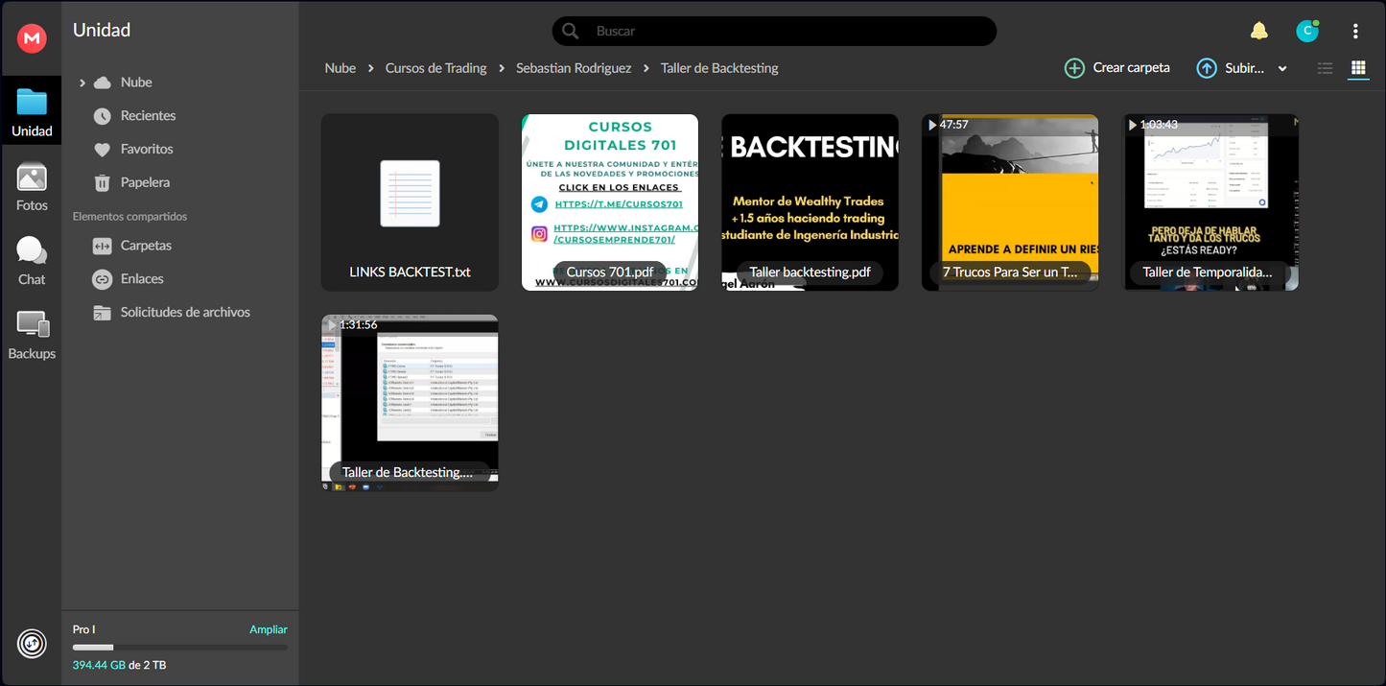The width and height of the screenshot is (1386, 686).
Task: Open the notifications bell
Action: tap(1259, 30)
